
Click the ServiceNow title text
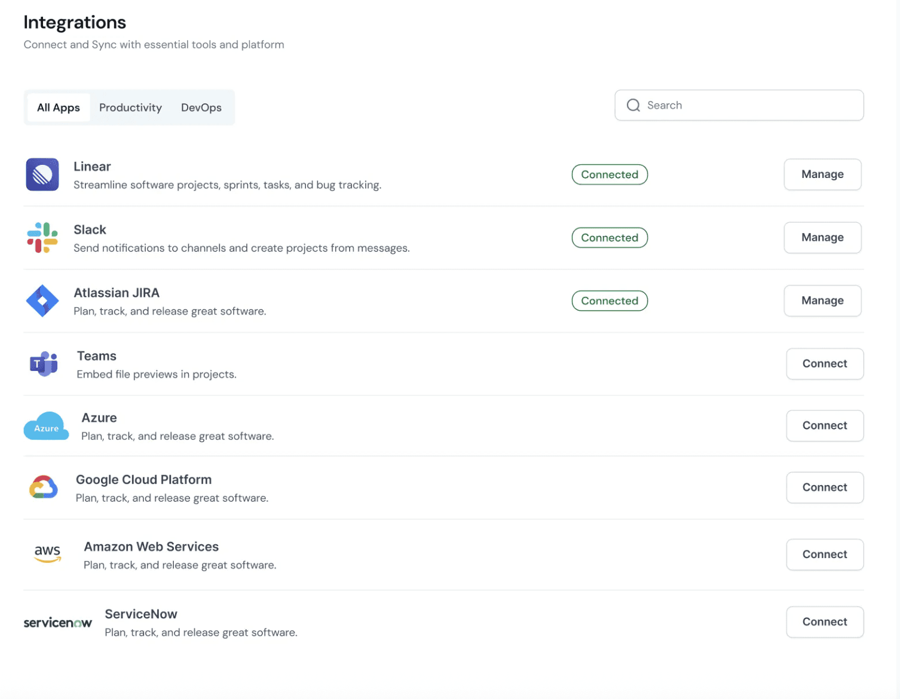click(141, 614)
